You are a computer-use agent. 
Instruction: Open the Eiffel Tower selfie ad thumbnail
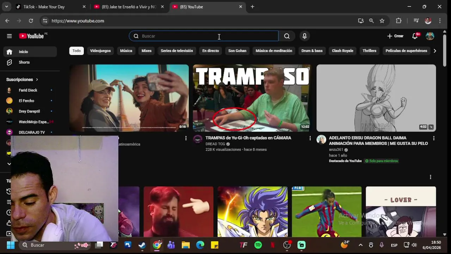coord(129,98)
